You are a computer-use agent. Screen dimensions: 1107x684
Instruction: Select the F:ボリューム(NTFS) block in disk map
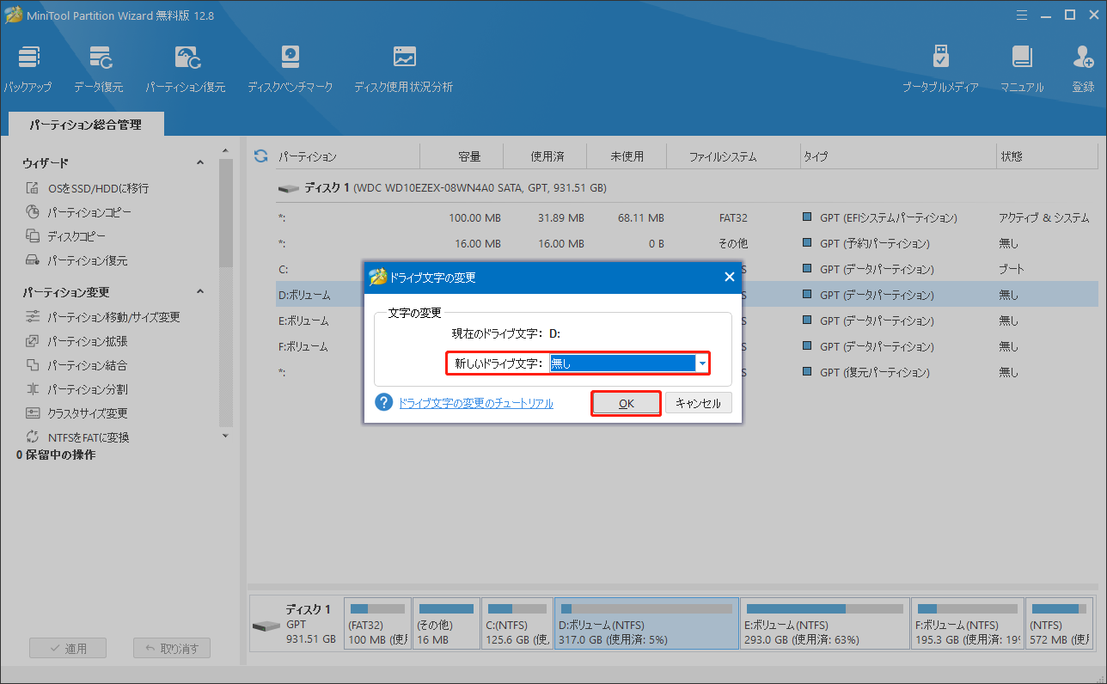(x=967, y=624)
